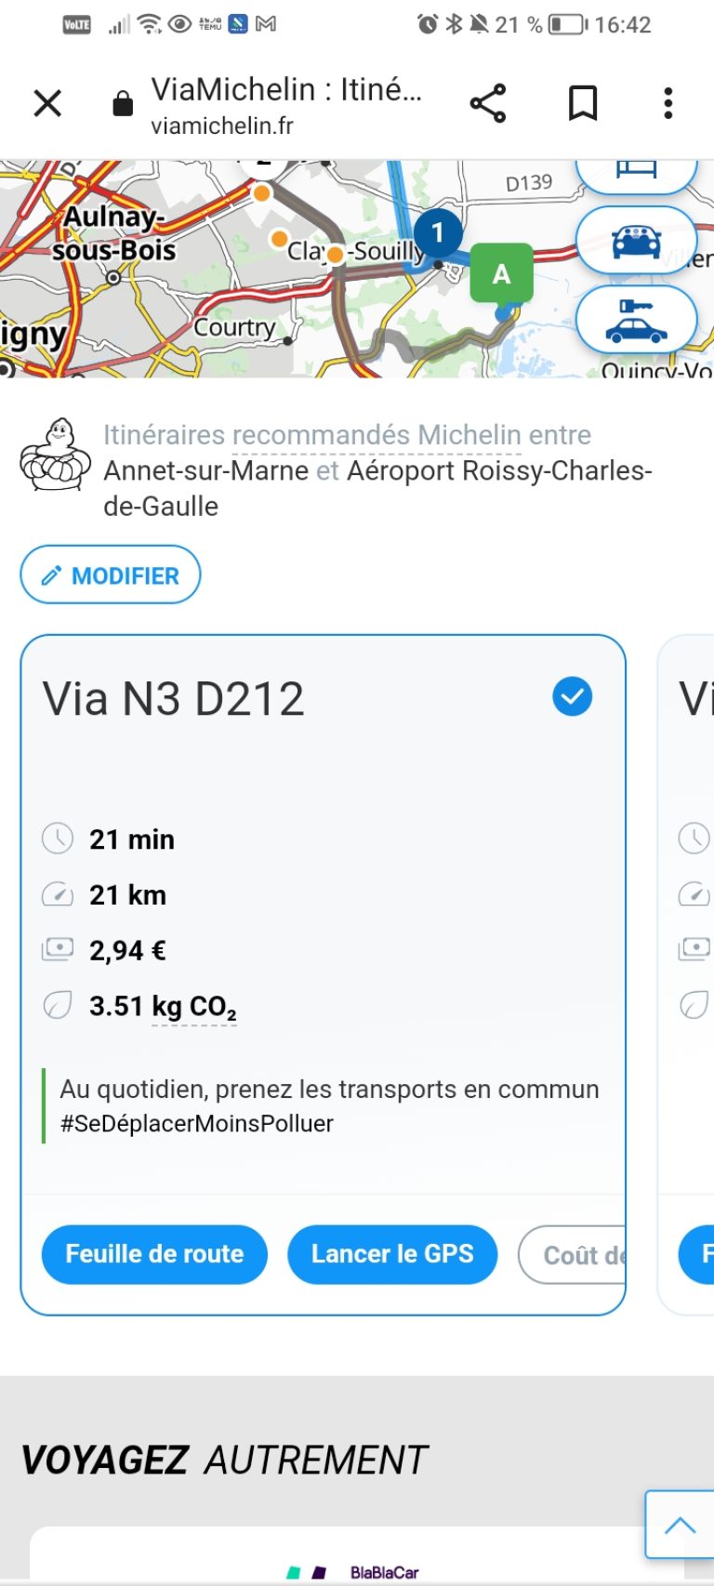
Task: Tap the scroll-to-top chevron arrow
Action: pos(680,1525)
